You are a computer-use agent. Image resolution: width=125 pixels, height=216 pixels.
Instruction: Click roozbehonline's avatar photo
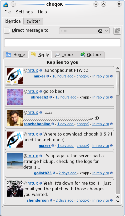15,118
